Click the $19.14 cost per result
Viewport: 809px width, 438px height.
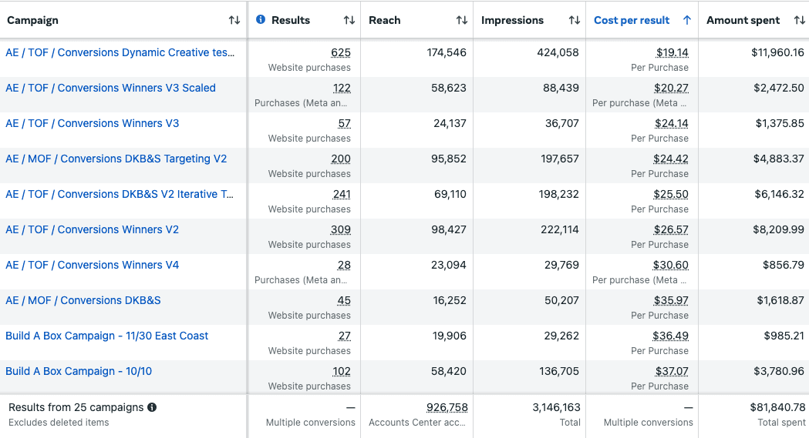click(672, 52)
